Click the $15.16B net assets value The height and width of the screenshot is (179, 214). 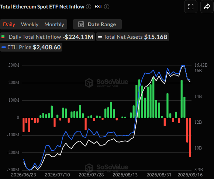[156, 37]
